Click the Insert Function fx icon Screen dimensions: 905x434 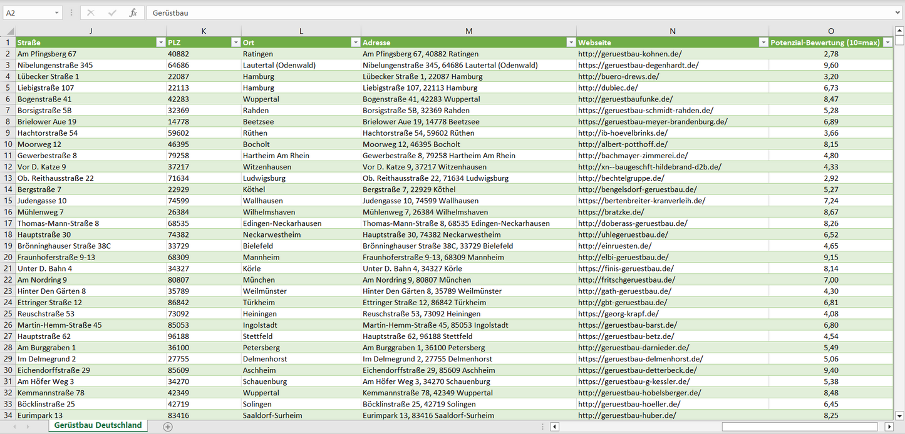133,13
